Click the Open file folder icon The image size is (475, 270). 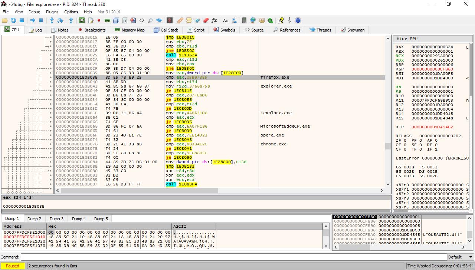[x=5, y=20]
